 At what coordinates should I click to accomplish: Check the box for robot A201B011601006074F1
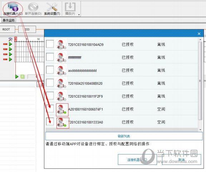[x=50, y=109]
